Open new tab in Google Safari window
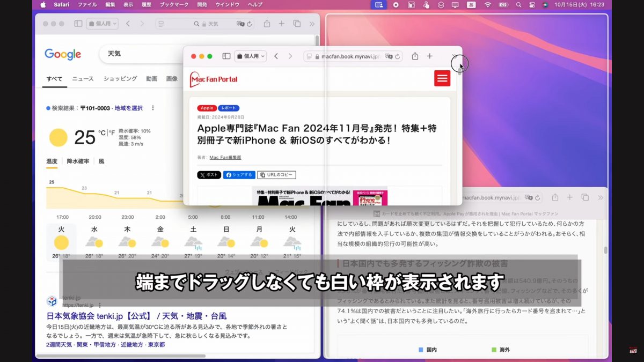Viewport: 644px width, 362px height. coord(282,24)
